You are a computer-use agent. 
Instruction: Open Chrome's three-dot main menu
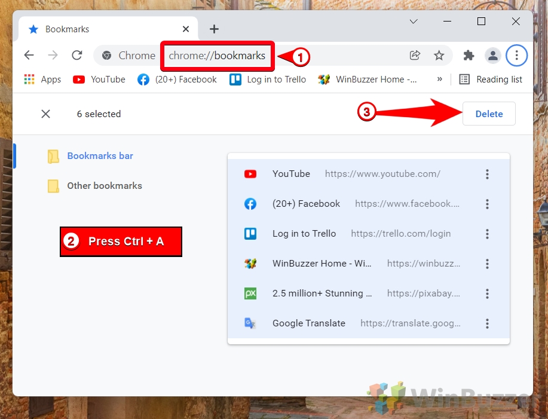pos(516,55)
